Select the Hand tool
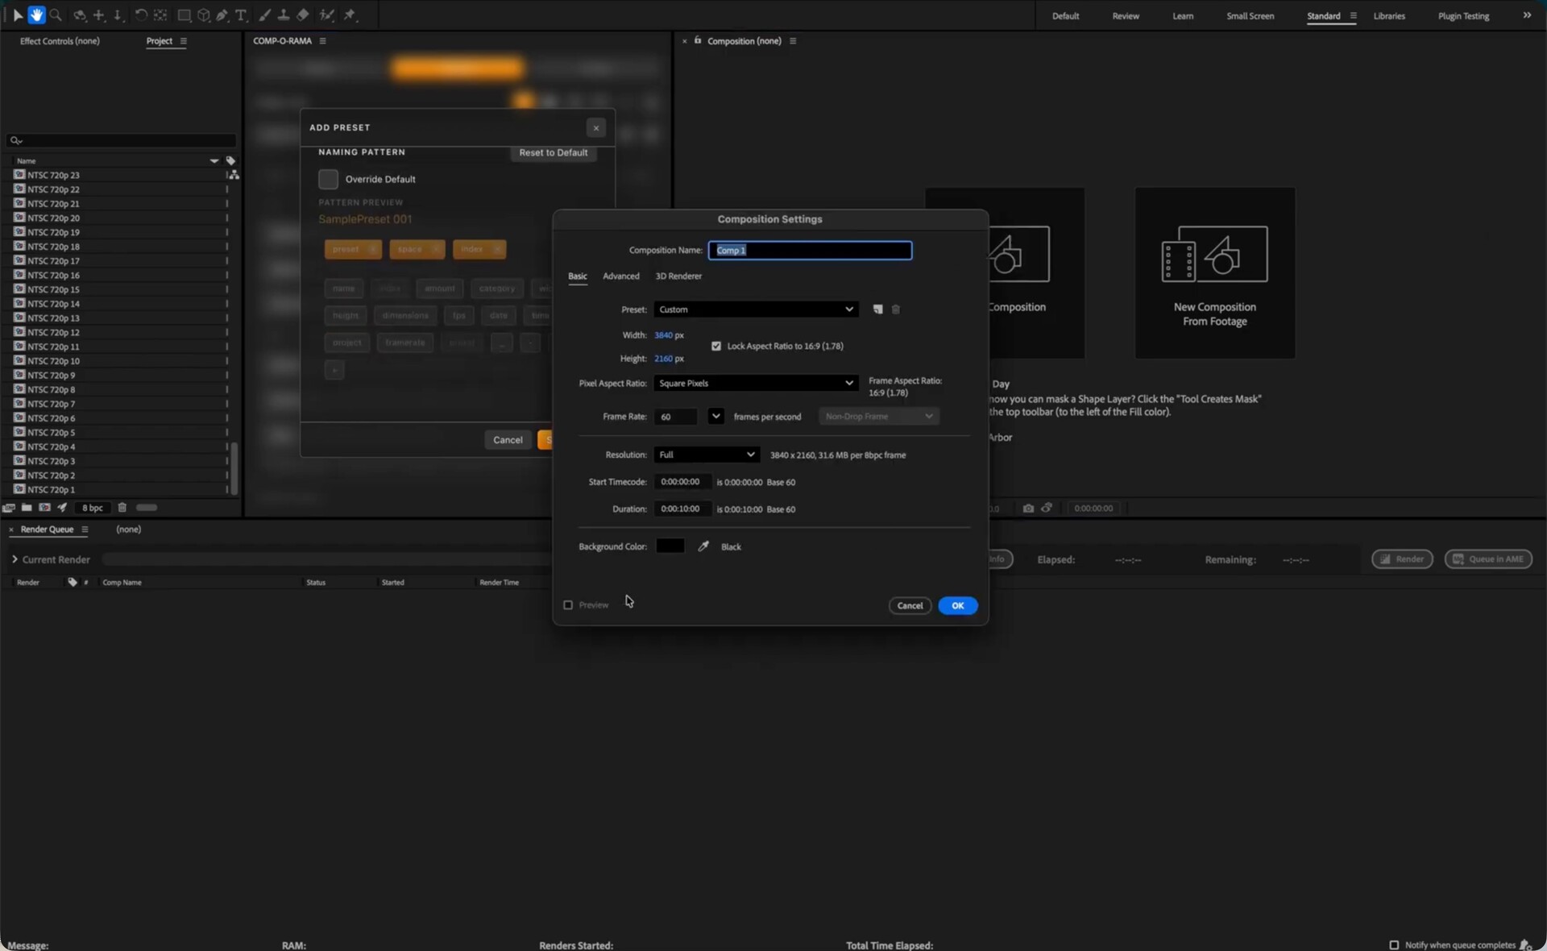Screen dimensions: 1547x951 [x=36, y=15]
